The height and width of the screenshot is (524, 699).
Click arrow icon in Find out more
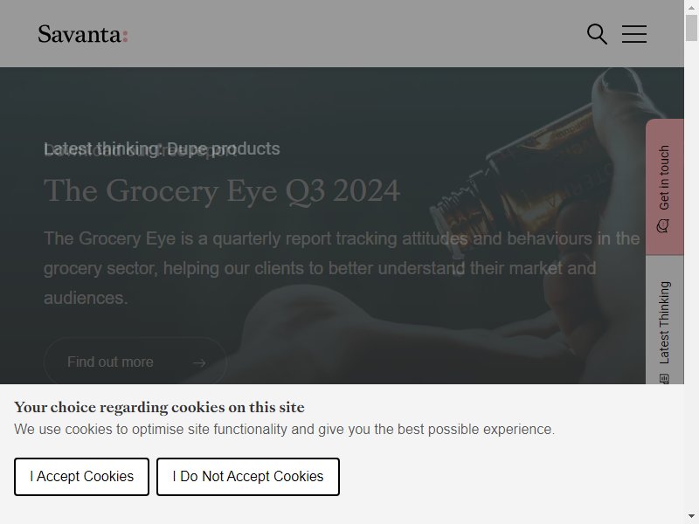click(x=199, y=362)
